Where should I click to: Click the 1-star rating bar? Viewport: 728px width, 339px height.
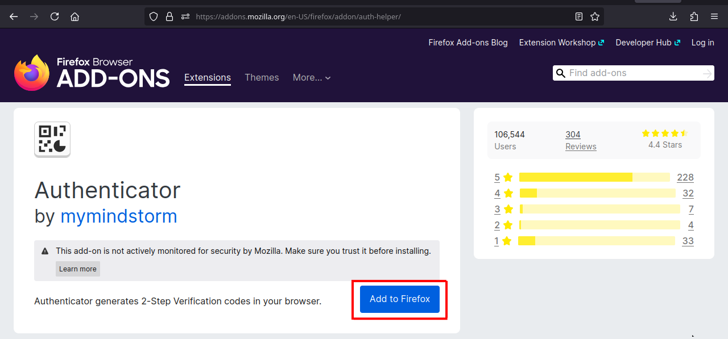[597, 241]
